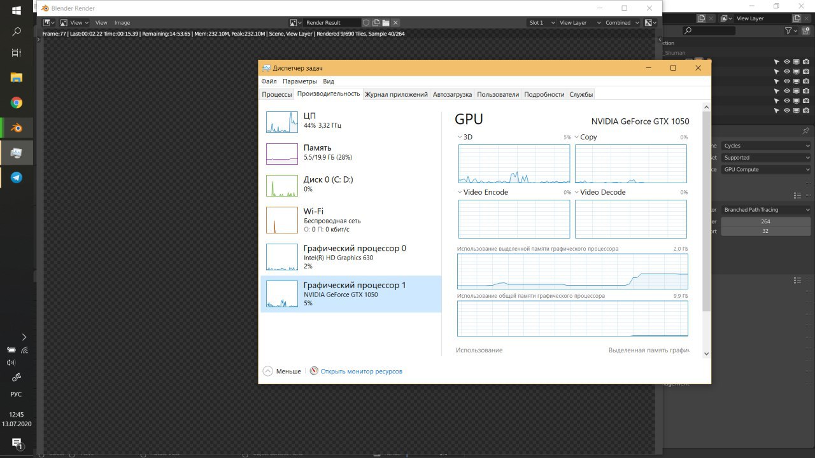The height and width of the screenshot is (458, 815).
Task: Open the Video Encode graph dropdown
Action: click(483, 192)
